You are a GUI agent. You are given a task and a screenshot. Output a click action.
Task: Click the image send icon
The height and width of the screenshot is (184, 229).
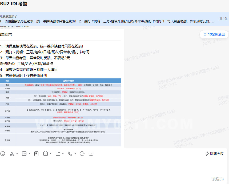coord(24,154)
